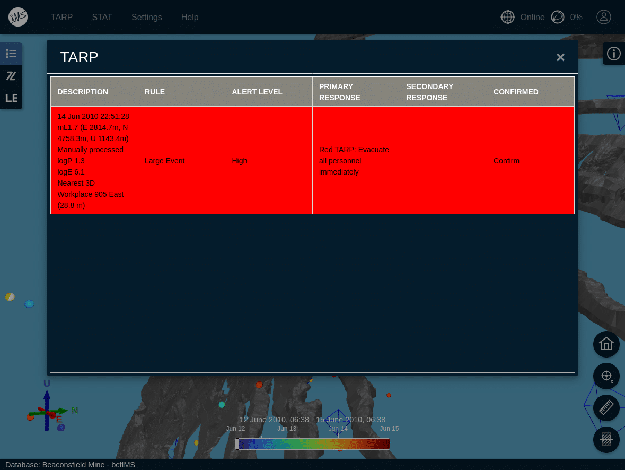Click the sphere icon beside 0%
625x470 pixels.
[558, 18]
